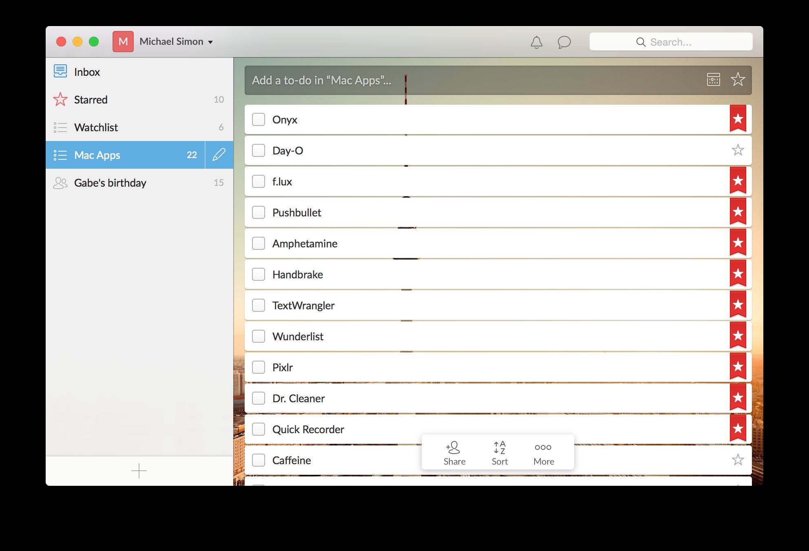Select the Starred list in sidebar
The height and width of the screenshot is (551, 809).
91,99
